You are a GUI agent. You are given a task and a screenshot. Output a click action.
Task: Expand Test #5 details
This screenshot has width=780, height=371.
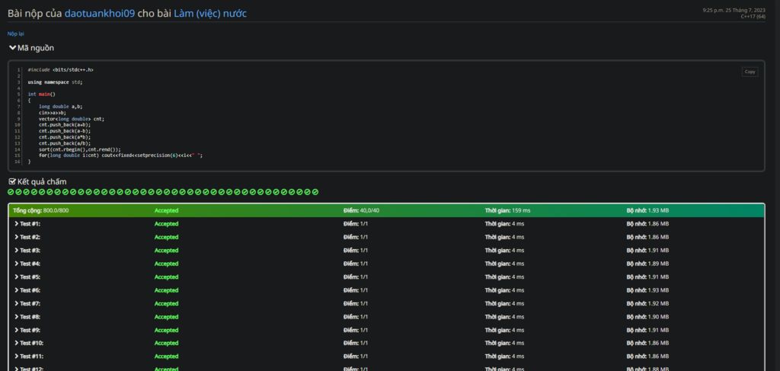(x=27, y=277)
